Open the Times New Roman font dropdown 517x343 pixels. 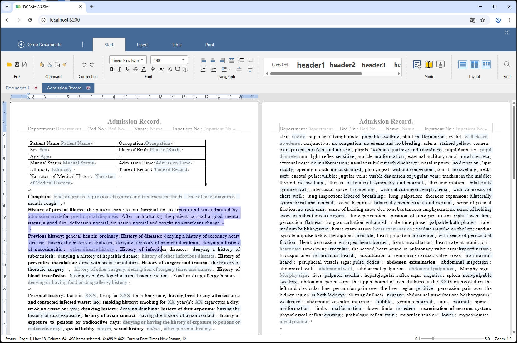[x=128, y=60]
